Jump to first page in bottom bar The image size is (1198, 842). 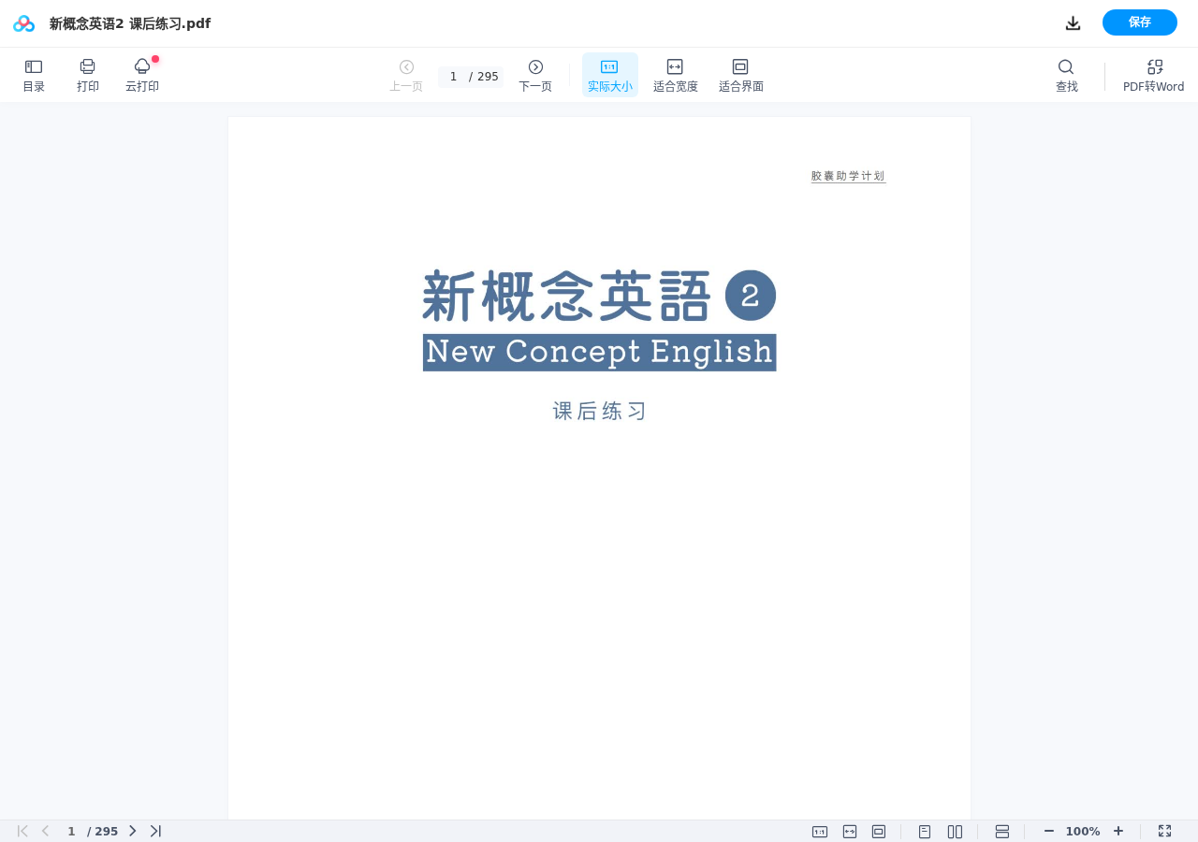22,831
